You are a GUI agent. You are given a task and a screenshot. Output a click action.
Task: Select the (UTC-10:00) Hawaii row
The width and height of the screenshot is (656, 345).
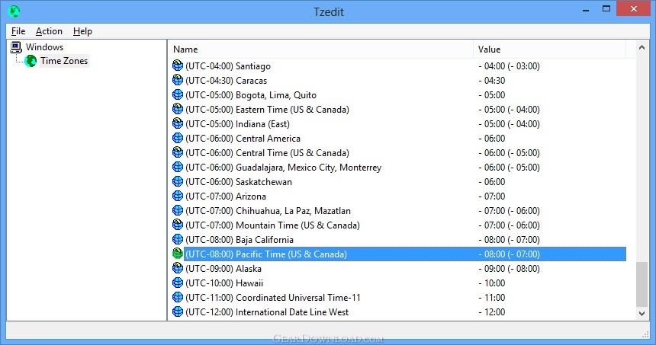[x=399, y=283]
